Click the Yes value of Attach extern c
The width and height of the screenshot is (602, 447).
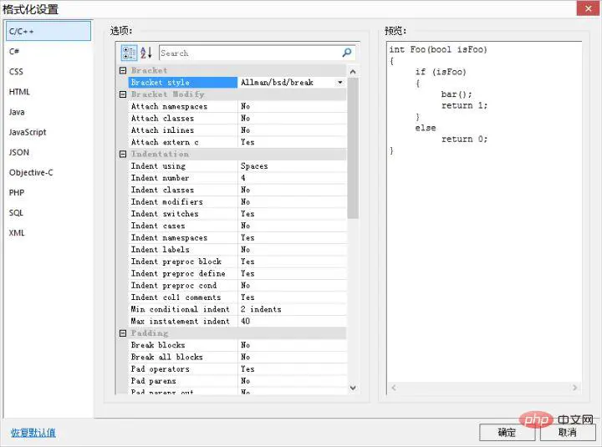tap(247, 142)
